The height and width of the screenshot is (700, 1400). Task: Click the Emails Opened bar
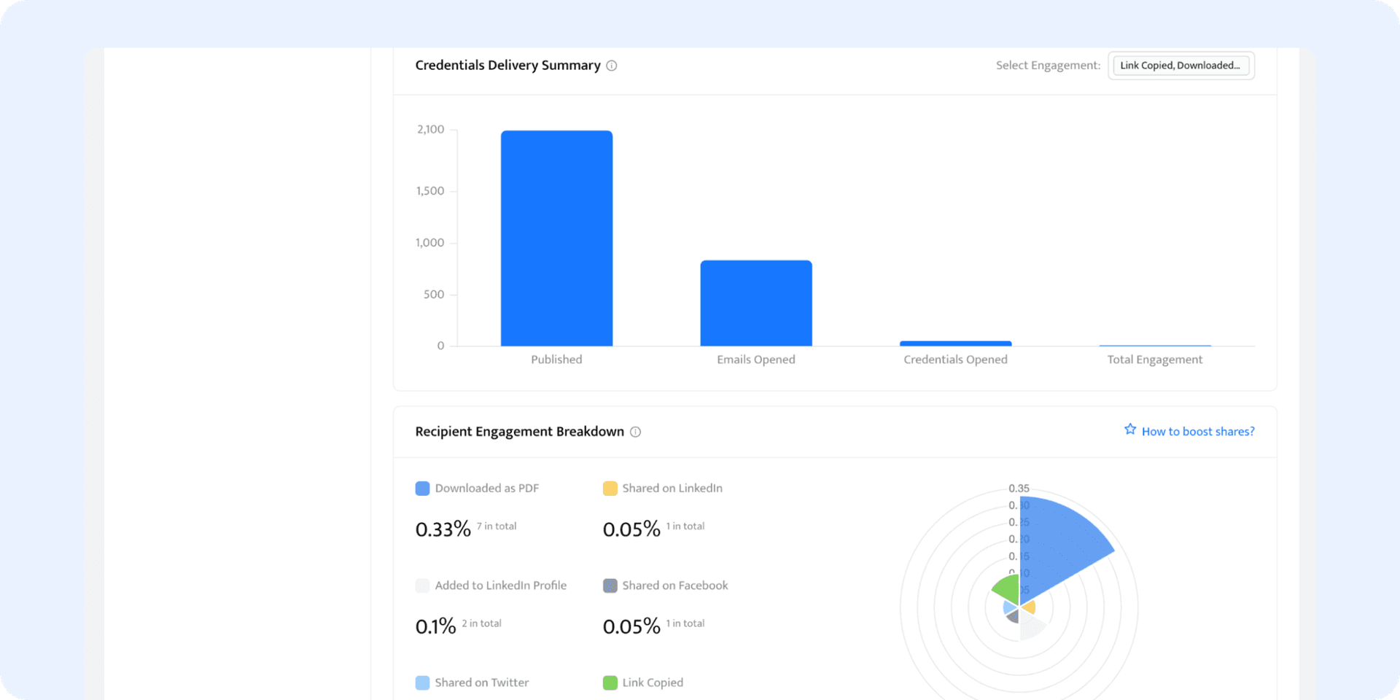(x=755, y=303)
